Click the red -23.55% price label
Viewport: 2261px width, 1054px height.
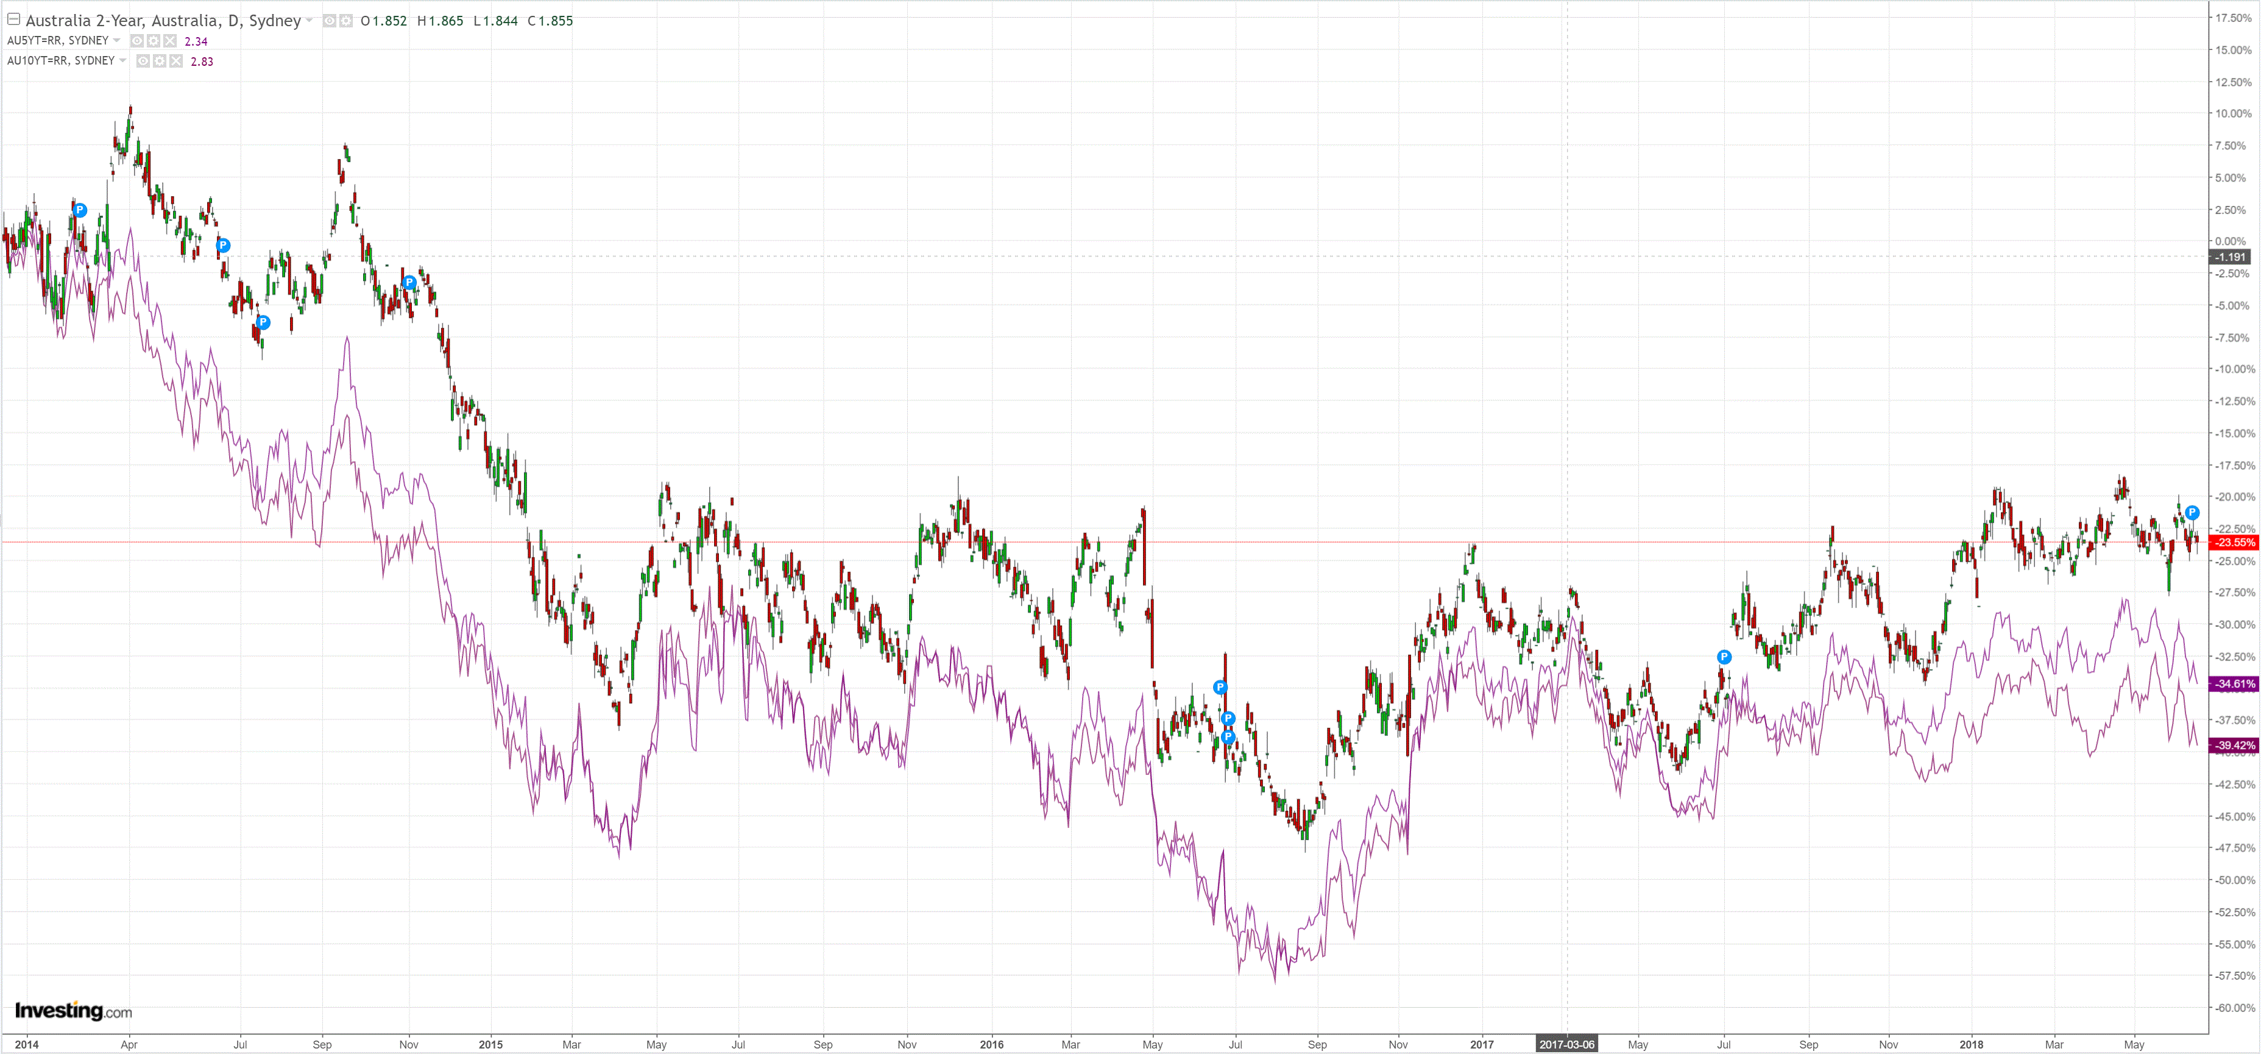pyautogui.click(x=2234, y=542)
